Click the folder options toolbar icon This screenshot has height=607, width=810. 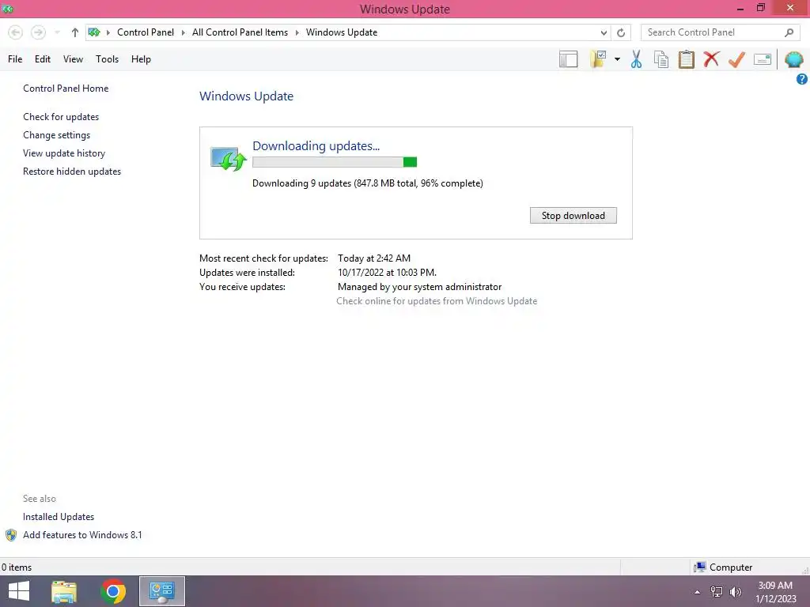598,59
